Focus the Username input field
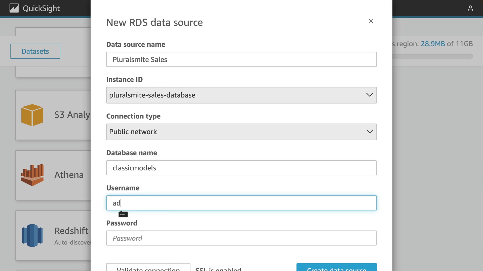The height and width of the screenshot is (271, 483). coord(241,203)
